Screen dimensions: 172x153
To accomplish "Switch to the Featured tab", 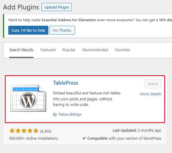I will pyautogui.click(x=48, y=50).
